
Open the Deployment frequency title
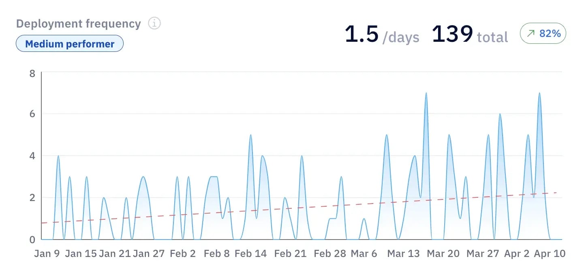pos(78,24)
